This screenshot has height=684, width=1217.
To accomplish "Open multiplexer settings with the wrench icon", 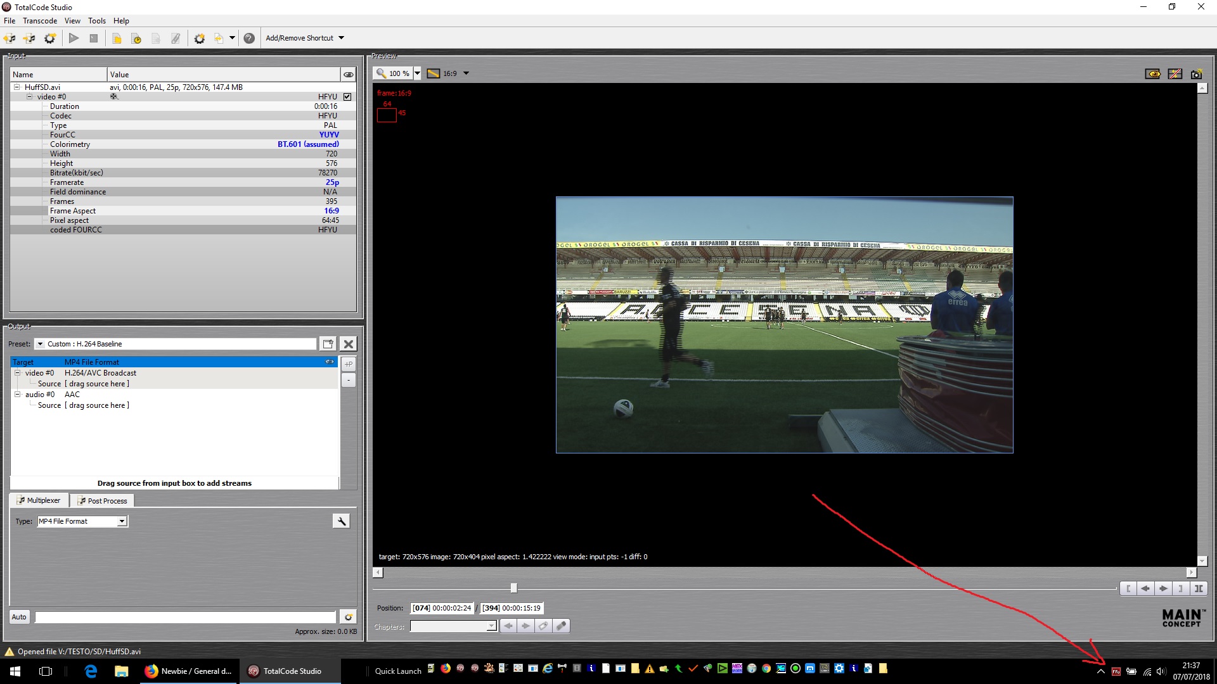I will [341, 521].
